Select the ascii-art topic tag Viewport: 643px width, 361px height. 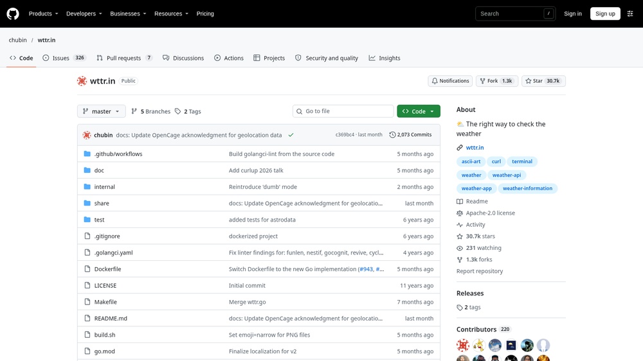coord(471,161)
